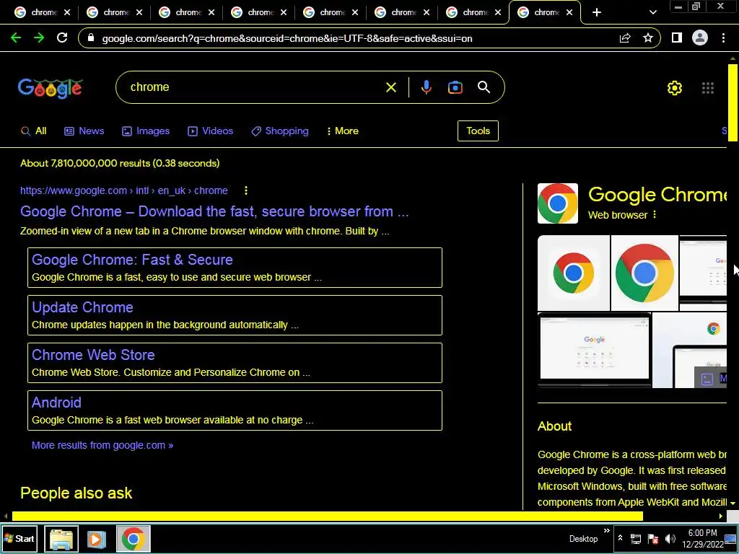This screenshot has width=739, height=554.
Task: Open the Google Chrome Download result title
Action: (x=214, y=211)
